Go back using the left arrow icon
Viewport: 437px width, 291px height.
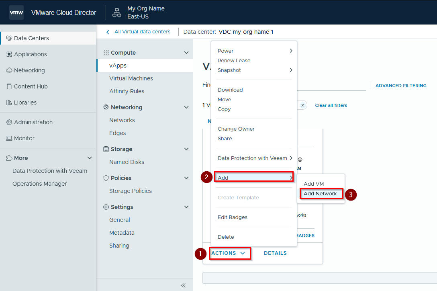(x=108, y=32)
